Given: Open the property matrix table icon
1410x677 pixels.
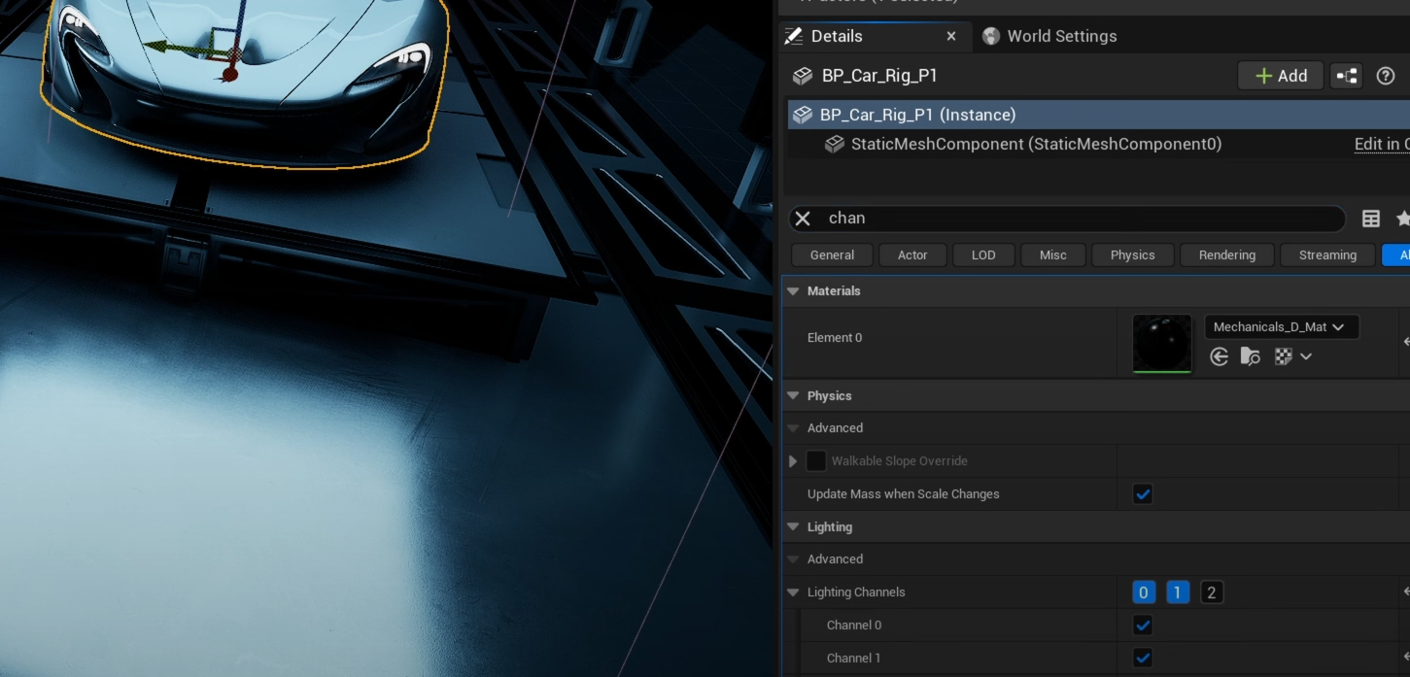Looking at the screenshot, I should pos(1370,219).
